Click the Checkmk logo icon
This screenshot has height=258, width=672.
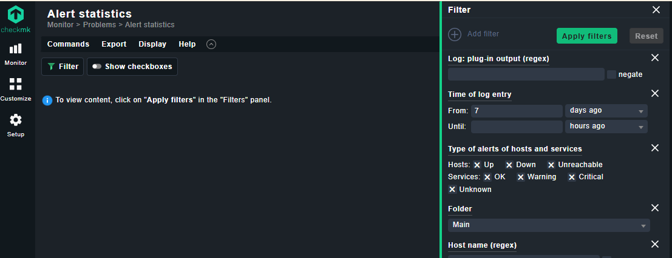point(16,15)
